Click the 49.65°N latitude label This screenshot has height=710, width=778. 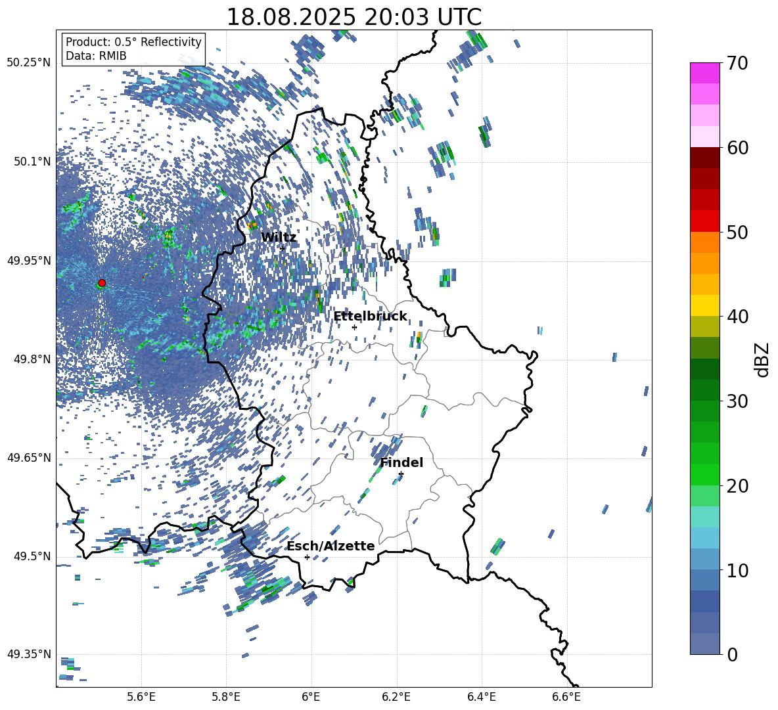click(x=29, y=457)
